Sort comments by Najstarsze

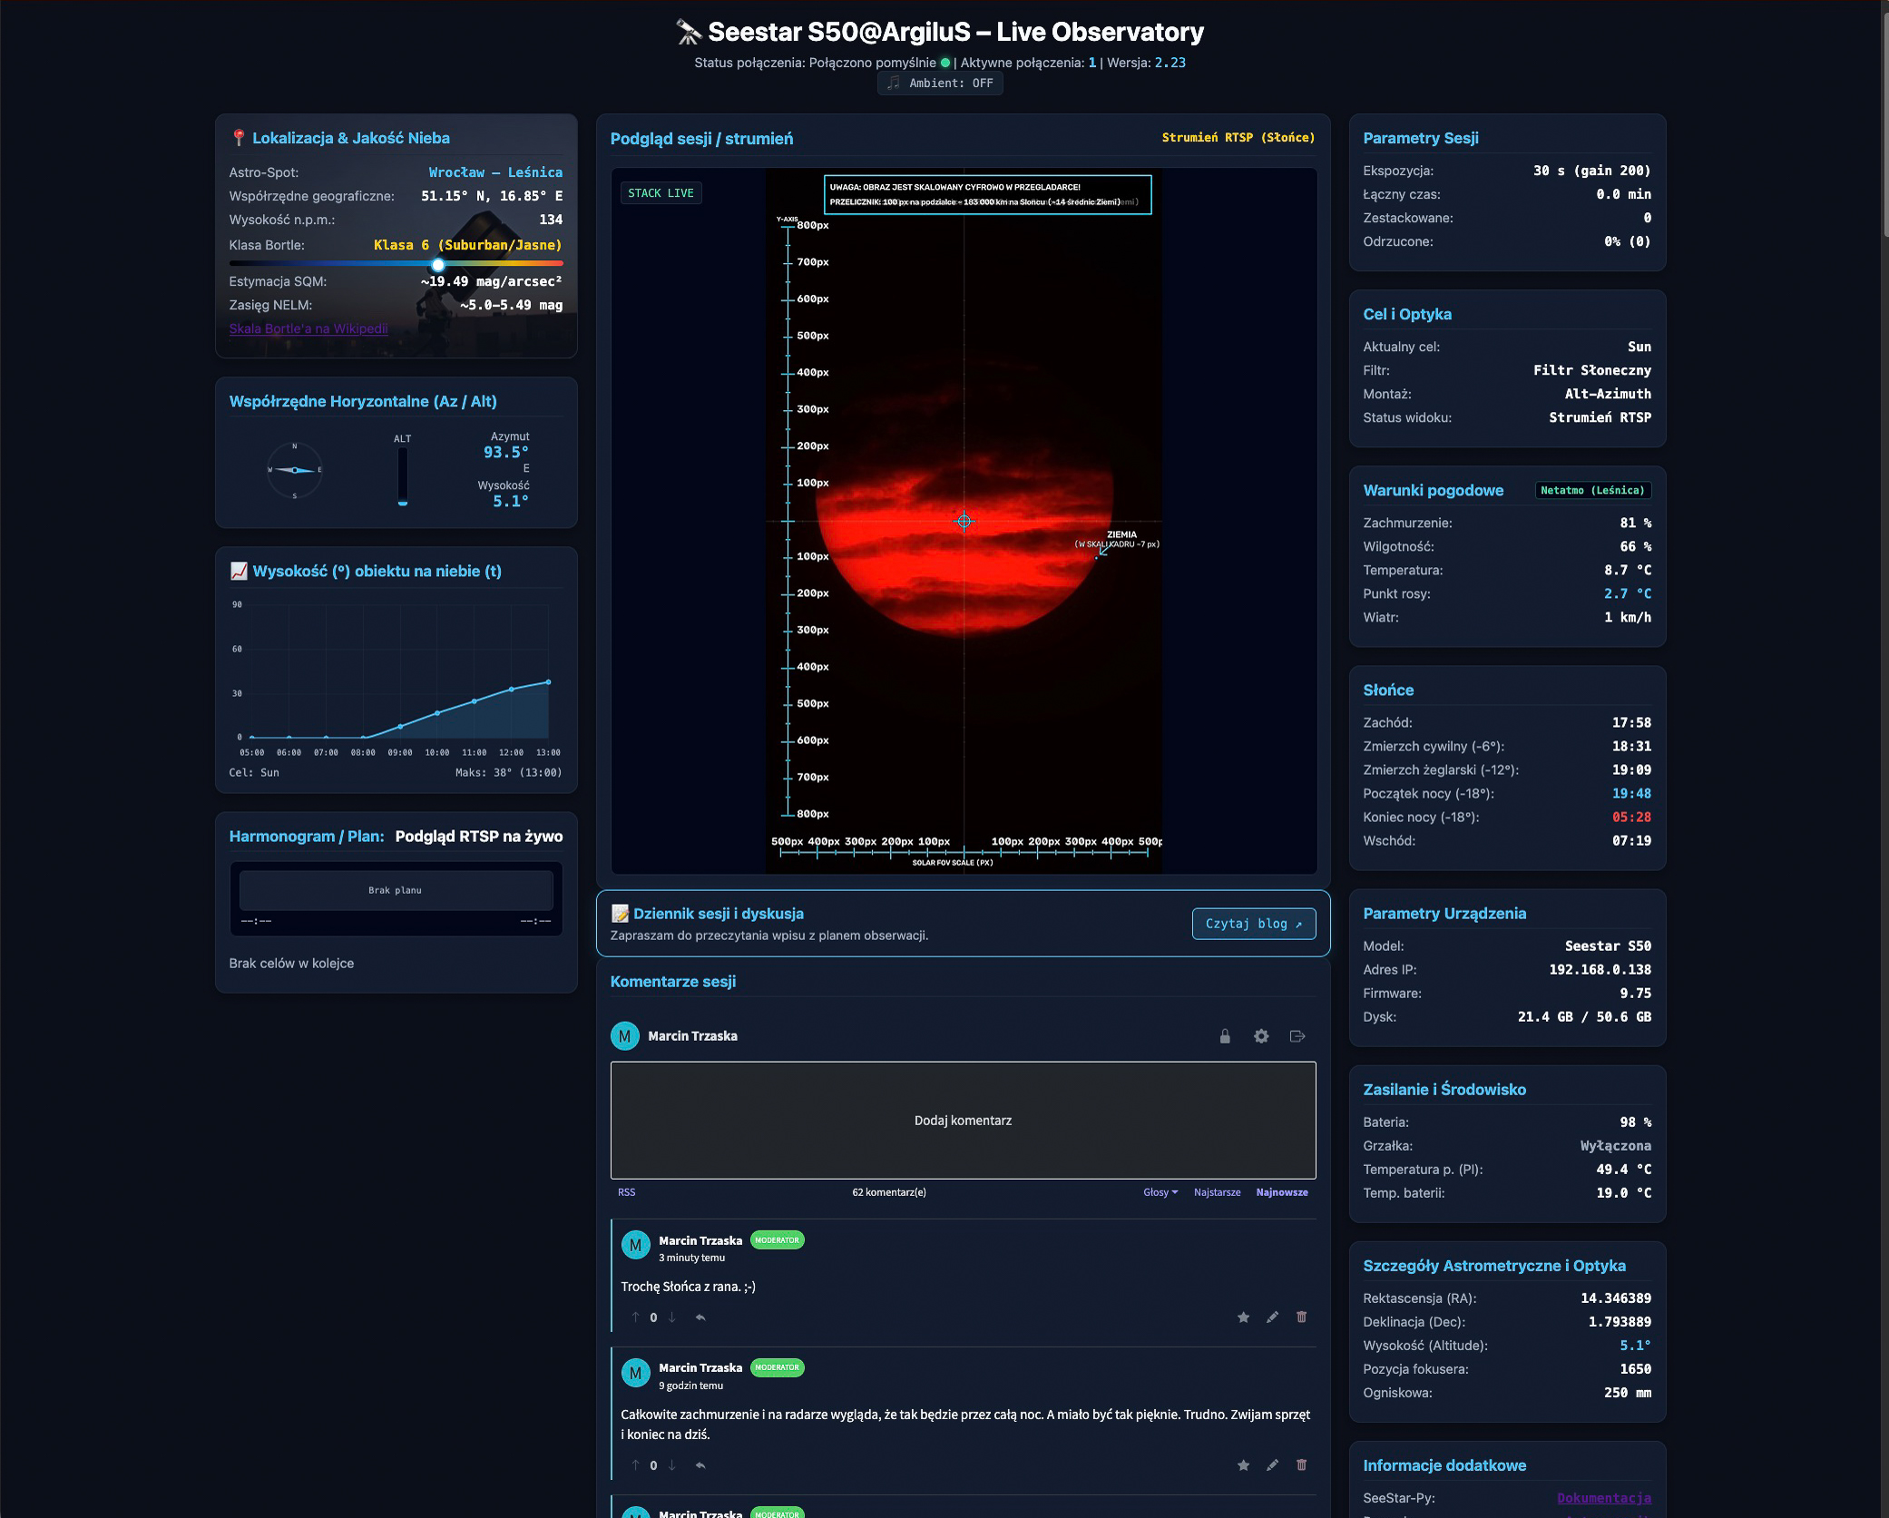pos(1218,1192)
